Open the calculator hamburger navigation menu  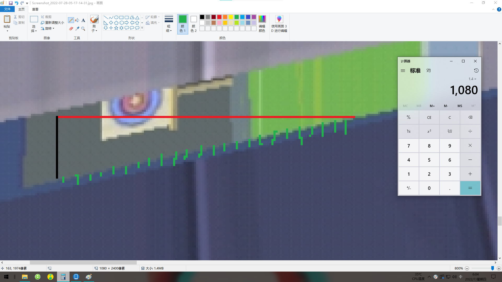403,70
